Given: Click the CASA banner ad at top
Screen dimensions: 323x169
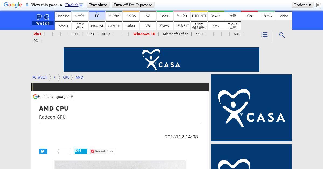Looking at the screenshot, I should (161, 60).
